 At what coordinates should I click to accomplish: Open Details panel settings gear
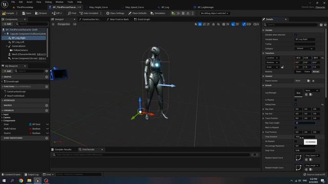(x=325, y=25)
